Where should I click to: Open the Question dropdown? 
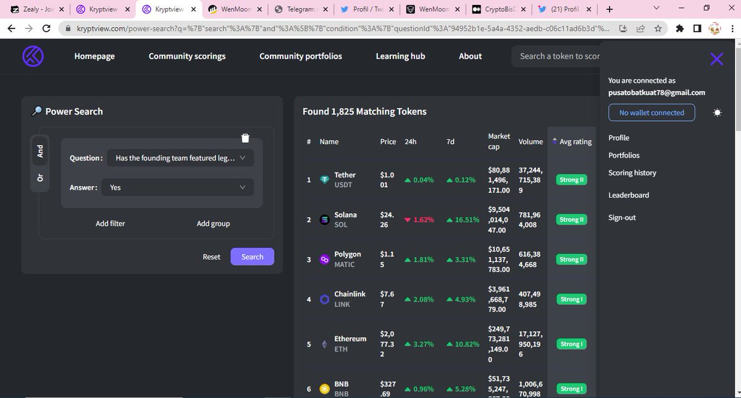coord(180,158)
